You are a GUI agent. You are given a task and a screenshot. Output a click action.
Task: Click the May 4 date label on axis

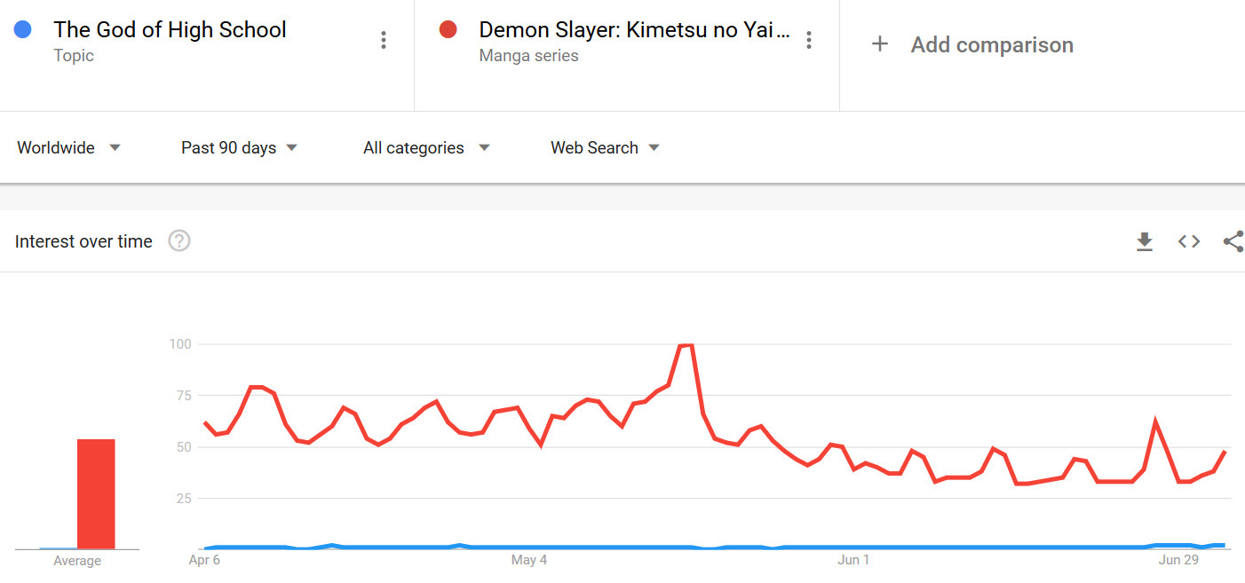coord(529,560)
